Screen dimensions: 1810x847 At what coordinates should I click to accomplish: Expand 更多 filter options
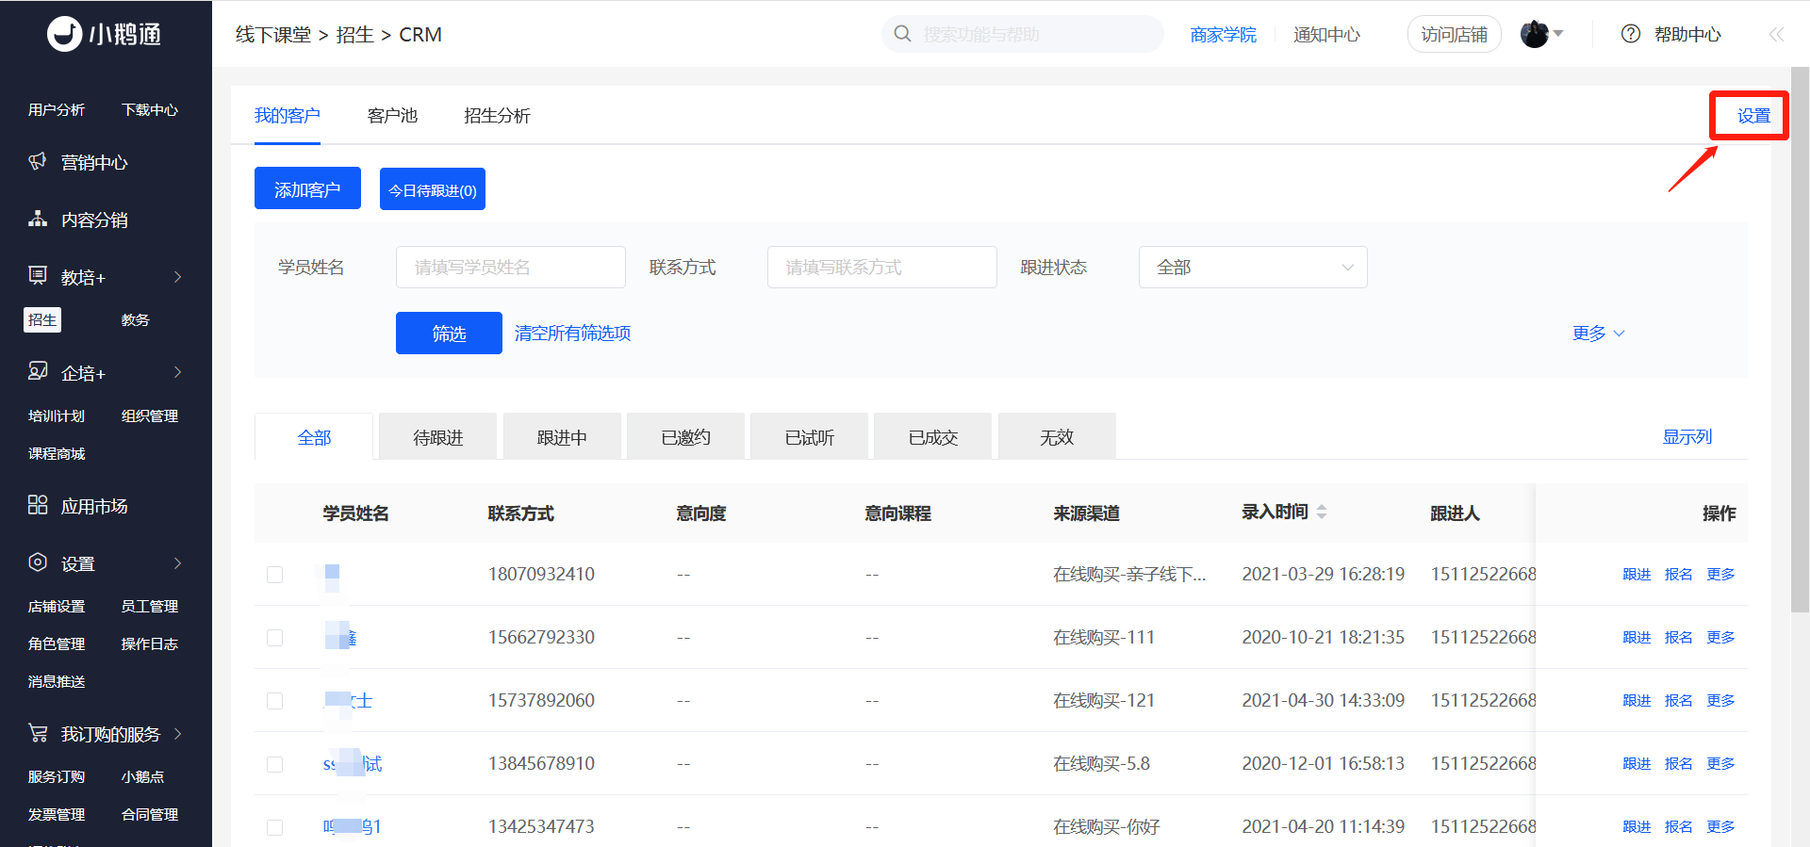[x=1598, y=334]
